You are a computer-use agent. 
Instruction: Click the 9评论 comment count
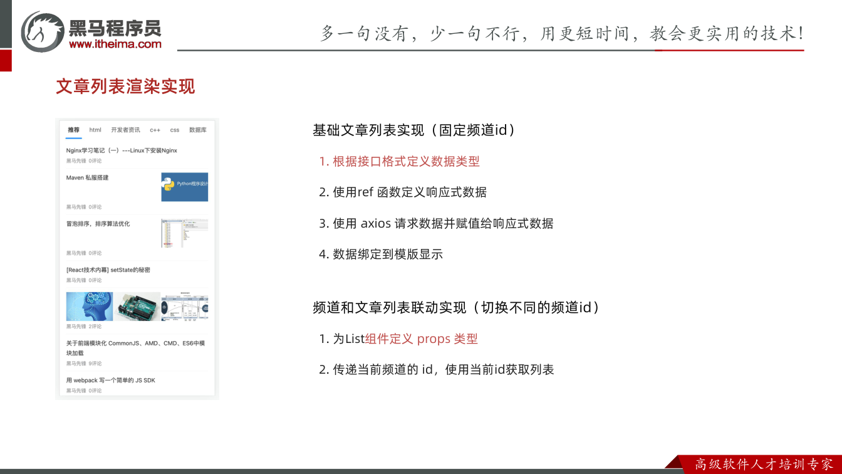95,364
